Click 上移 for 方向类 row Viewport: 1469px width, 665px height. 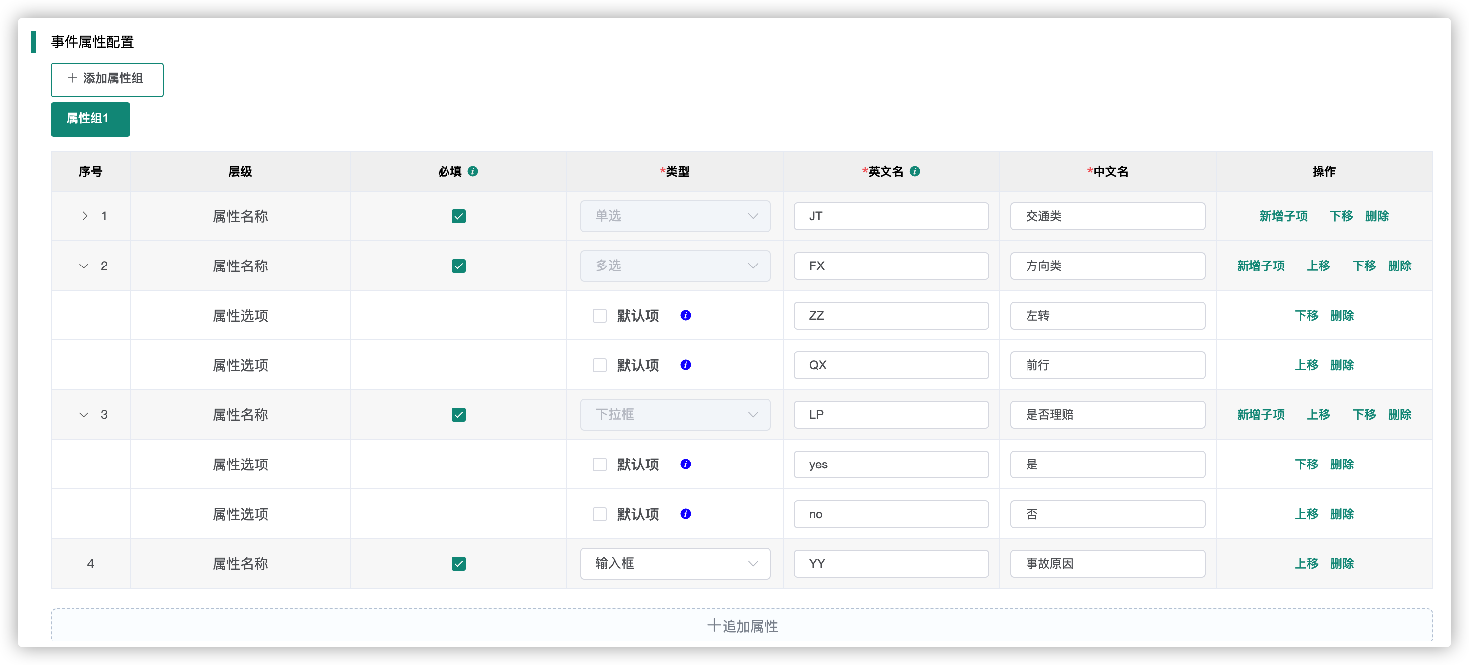point(1319,266)
